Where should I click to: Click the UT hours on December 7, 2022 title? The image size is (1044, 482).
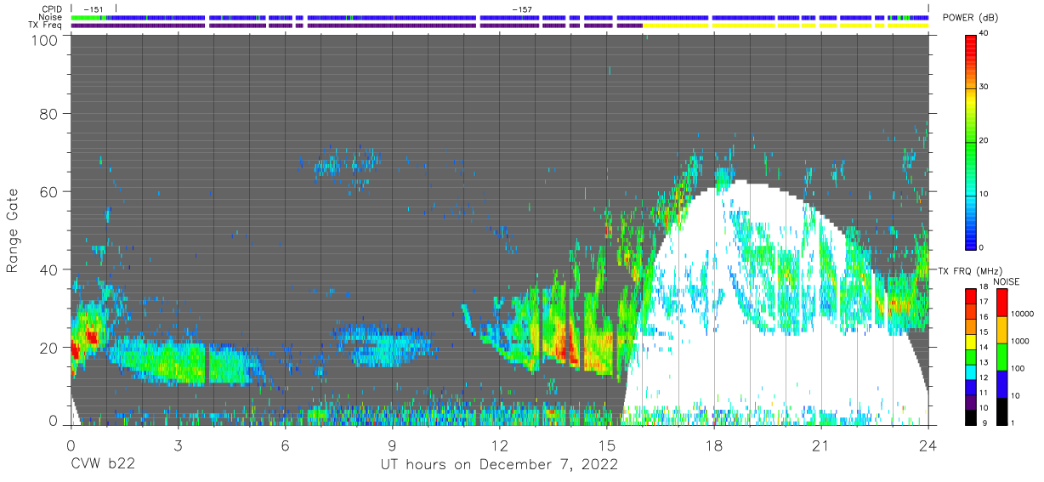pyautogui.click(x=499, y=466)
